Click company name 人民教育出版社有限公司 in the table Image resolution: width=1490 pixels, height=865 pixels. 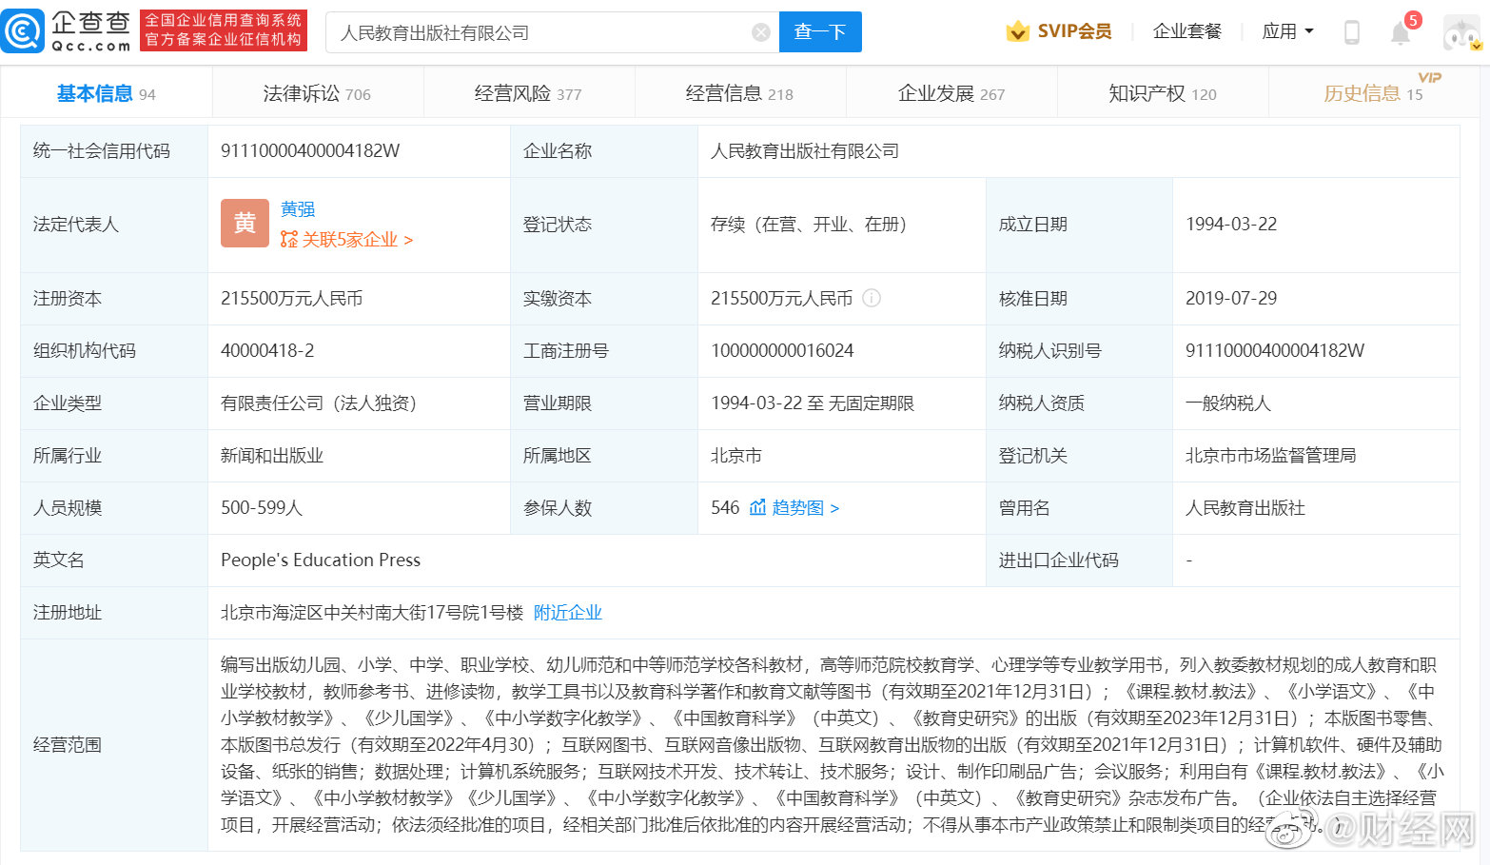(805, 150)
